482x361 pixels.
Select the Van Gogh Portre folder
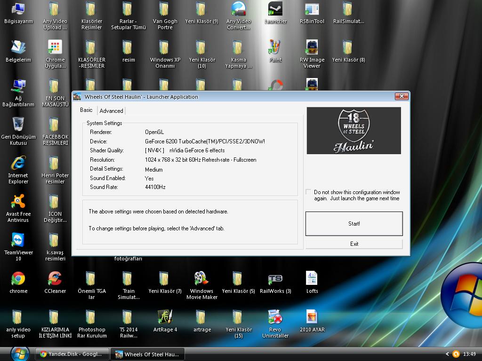(x=165, y=16)
